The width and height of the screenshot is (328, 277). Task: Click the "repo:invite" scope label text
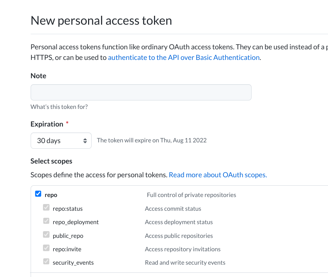pyautogui.click(x=67, y=249)
